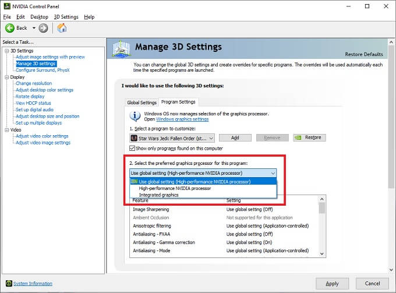Click the blue info icon
Viewport: 396px width, 293px height.
[135, 115]
